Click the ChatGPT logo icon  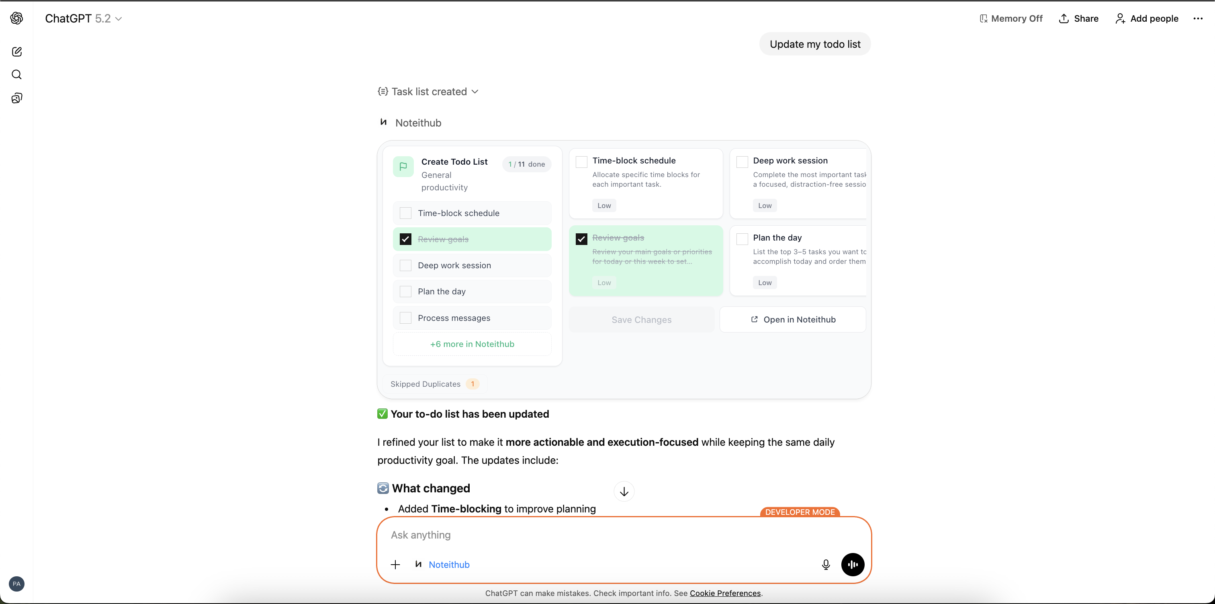tap(16, 18)
